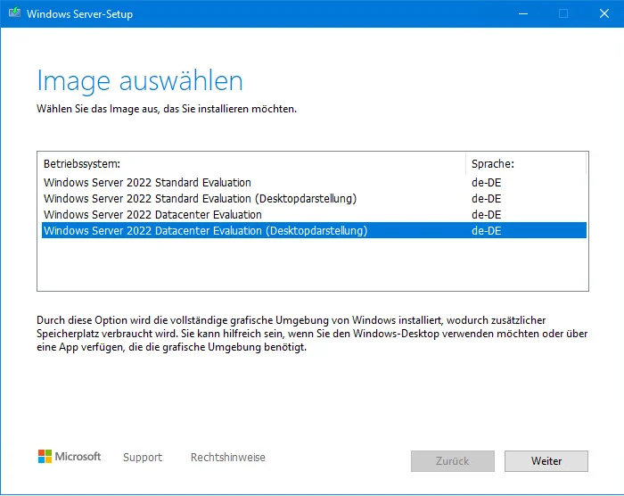The width and height of the screenshot is (624, 496).
Task: Close the setup window with X
Action: click(603, 14)
